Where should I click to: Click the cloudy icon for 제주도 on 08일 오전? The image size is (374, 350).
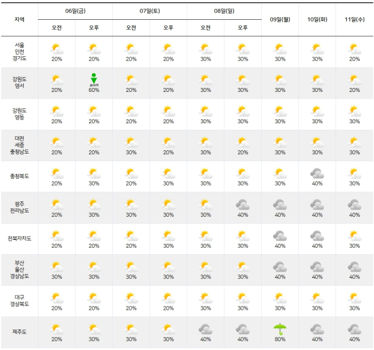point(206,329)
